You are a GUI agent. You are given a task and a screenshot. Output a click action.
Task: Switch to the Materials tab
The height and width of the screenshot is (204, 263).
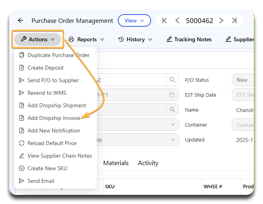coord(116,163)
